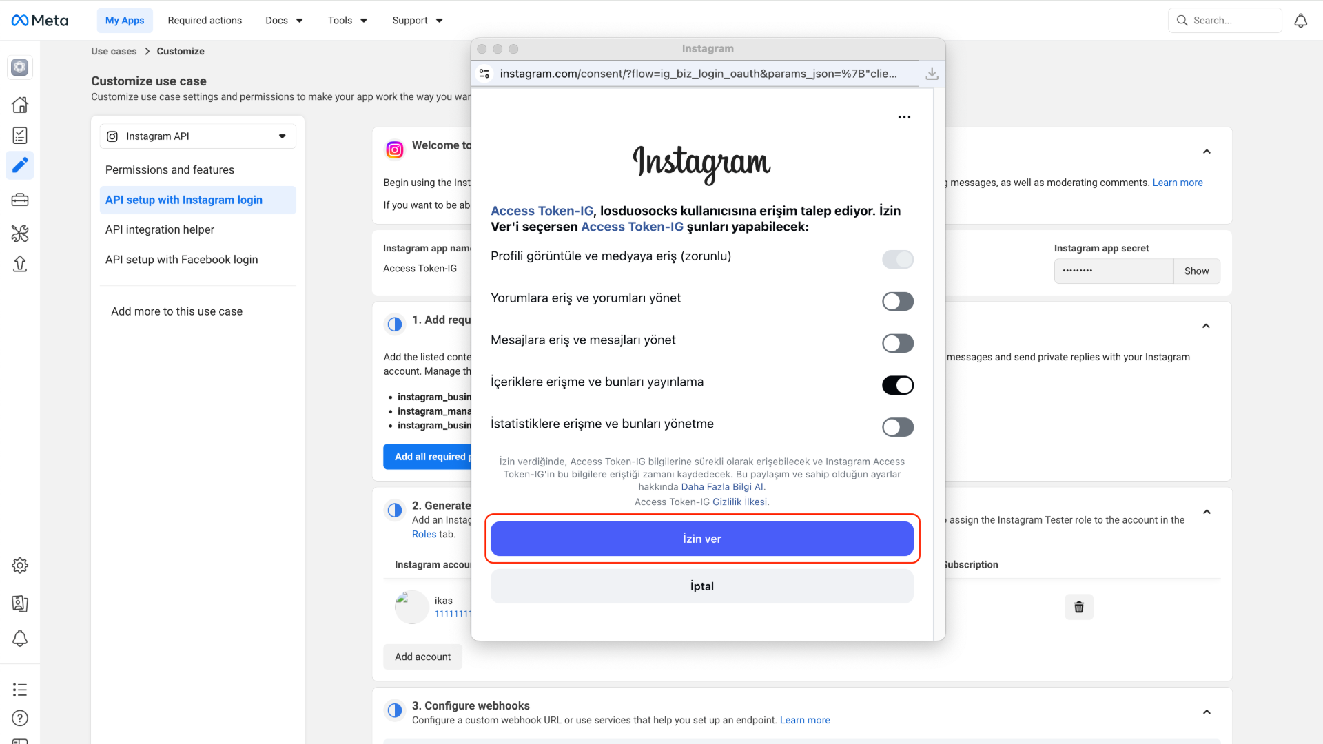Collapse the Generate access tokens section
Image resolution: width=1323 pixels, height=744 pixels.
point(1207,512)
